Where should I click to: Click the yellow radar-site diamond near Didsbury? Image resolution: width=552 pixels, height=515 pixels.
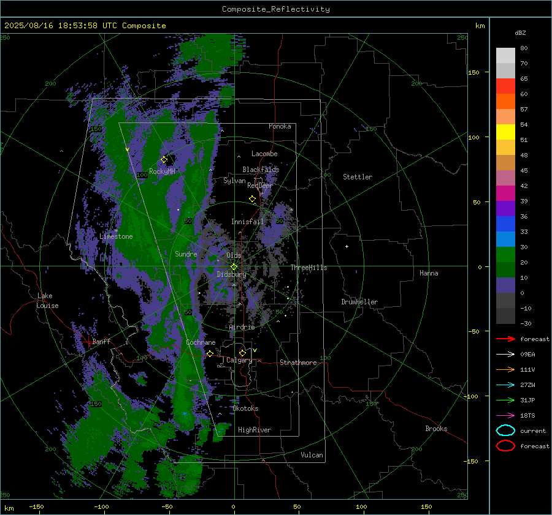(234, 267)
